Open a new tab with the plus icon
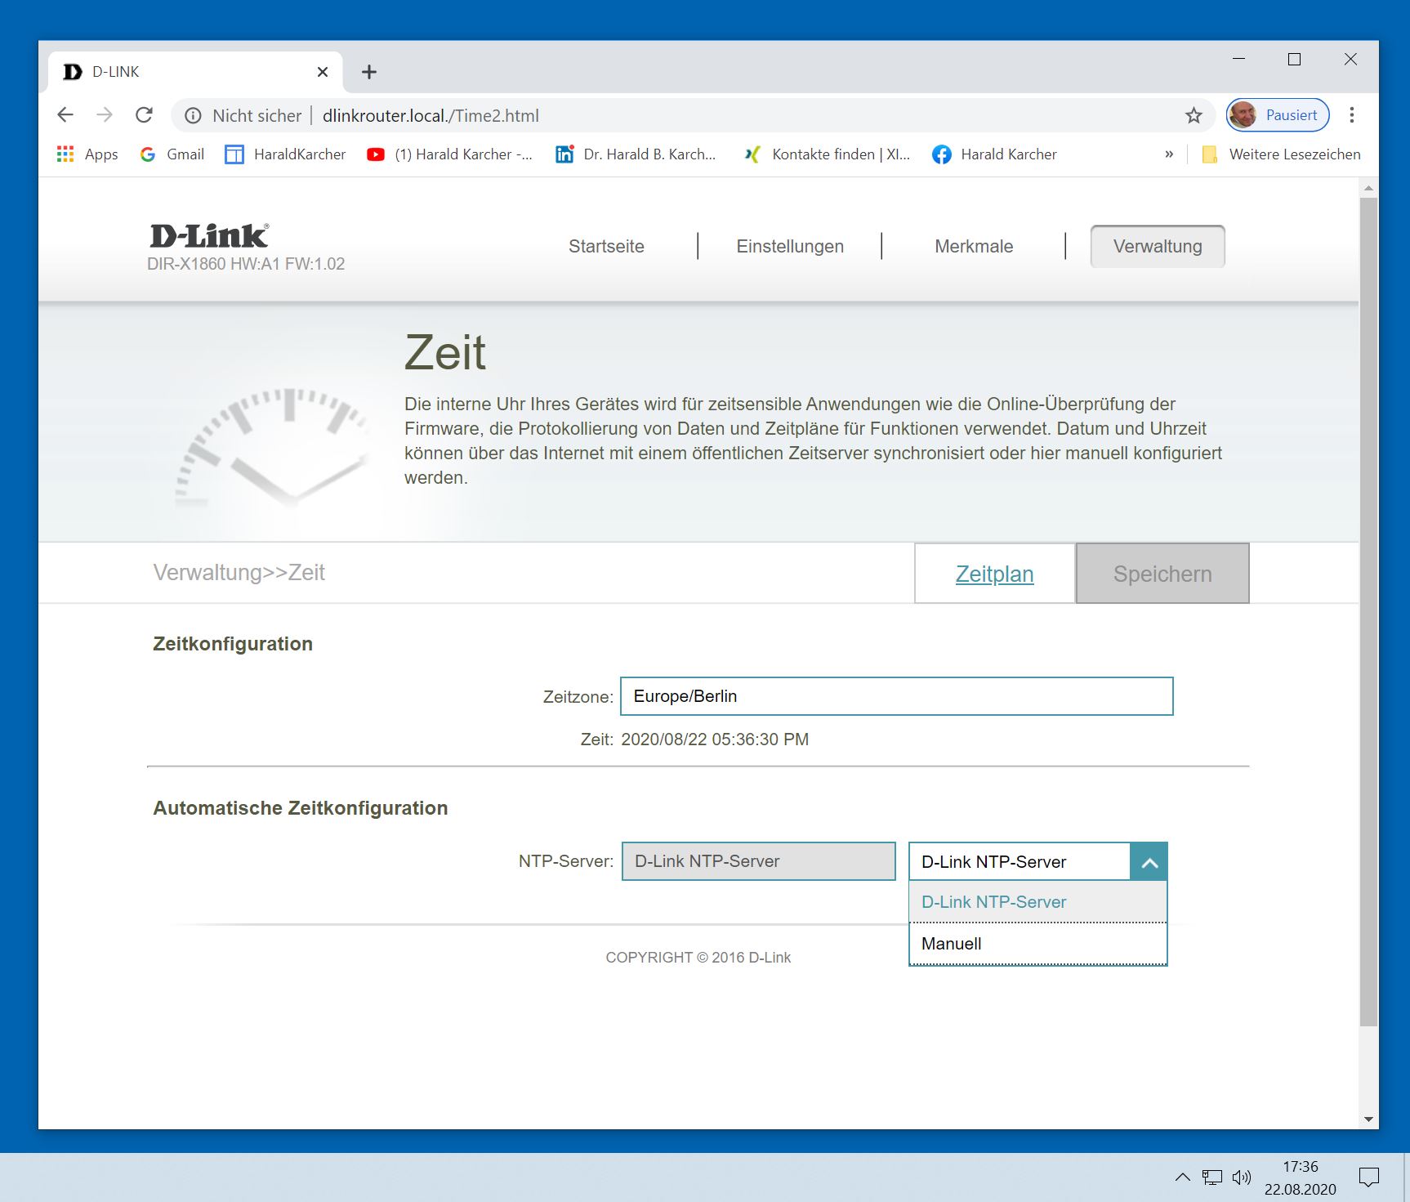Image resolution: width=1410 pixels, height=1202 pixels. [369, 72]
